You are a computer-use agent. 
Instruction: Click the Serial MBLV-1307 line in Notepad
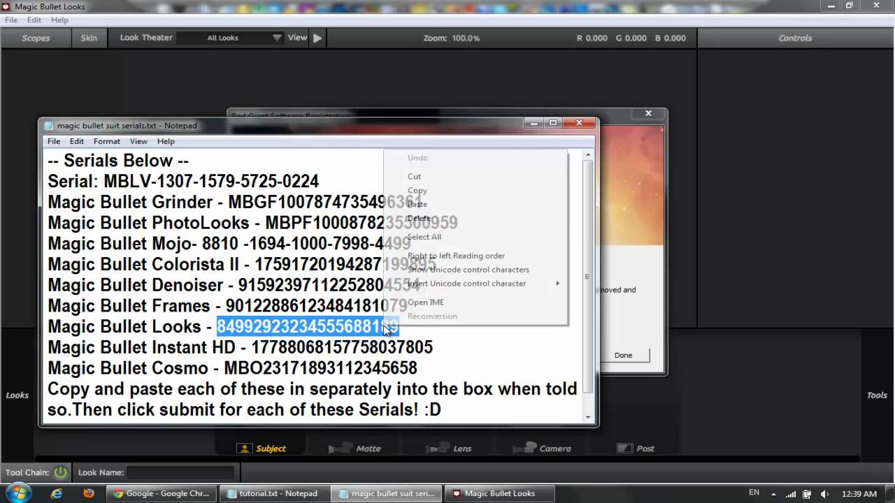(183, 182)
